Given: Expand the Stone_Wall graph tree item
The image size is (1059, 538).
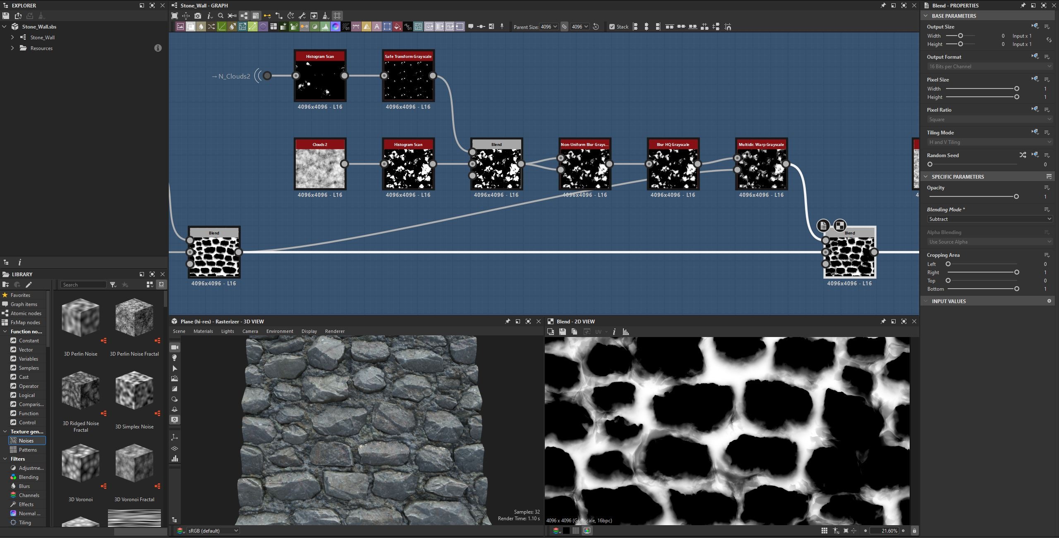Looking at the screenshot, I should pos(12,37).
